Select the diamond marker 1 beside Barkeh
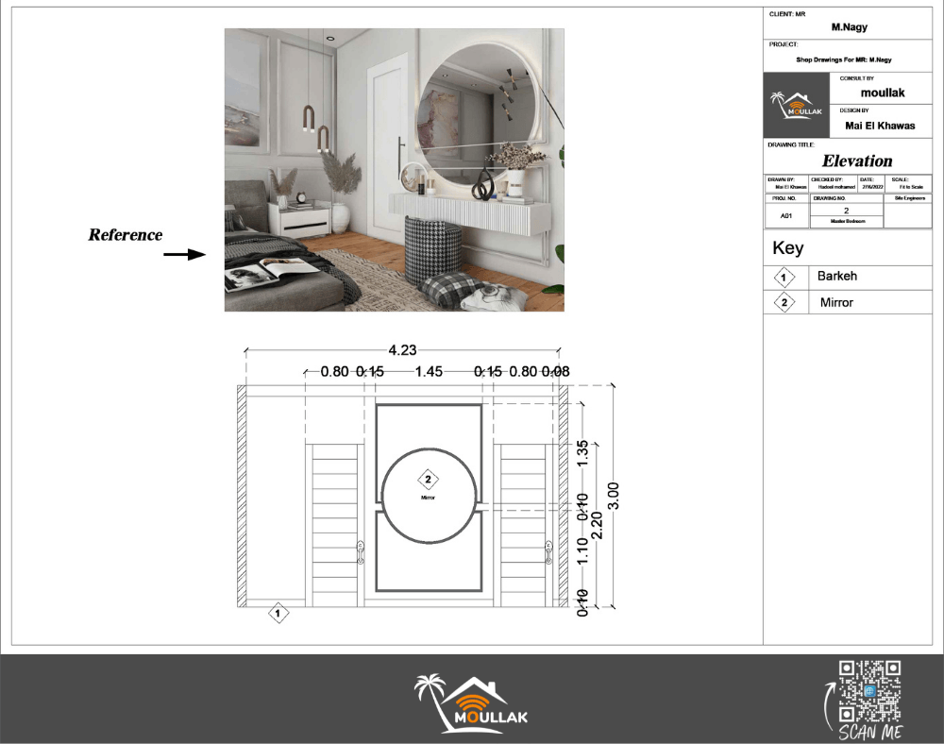Viewport: 944px width, 744px height. pos(784,278)
